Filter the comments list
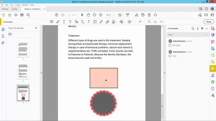The height and width of the screenshot is (121, 216). point(202,29)
